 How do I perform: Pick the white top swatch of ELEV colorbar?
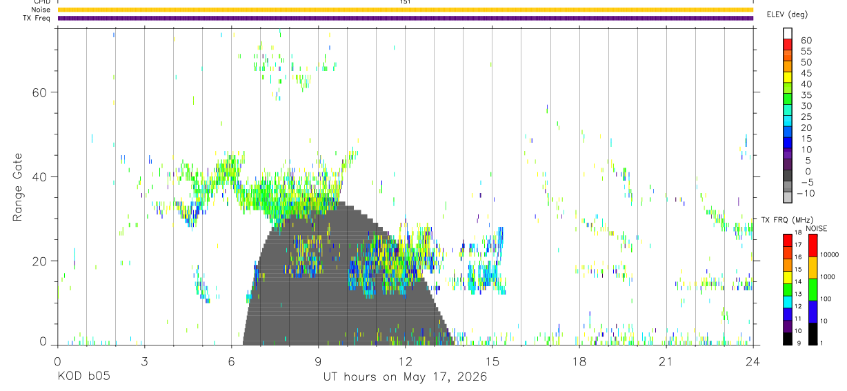point(788,33)
